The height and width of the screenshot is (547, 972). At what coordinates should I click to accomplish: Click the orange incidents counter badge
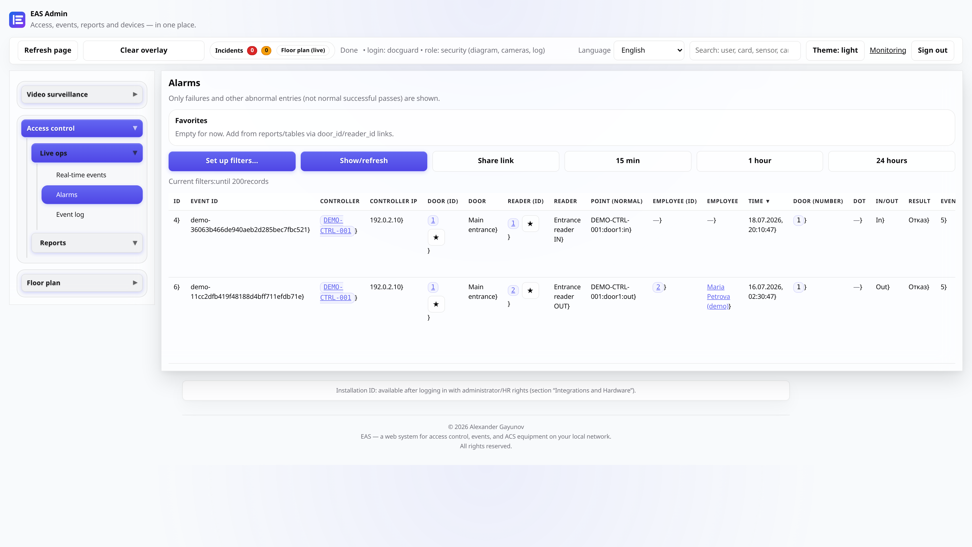coord(266,50)
